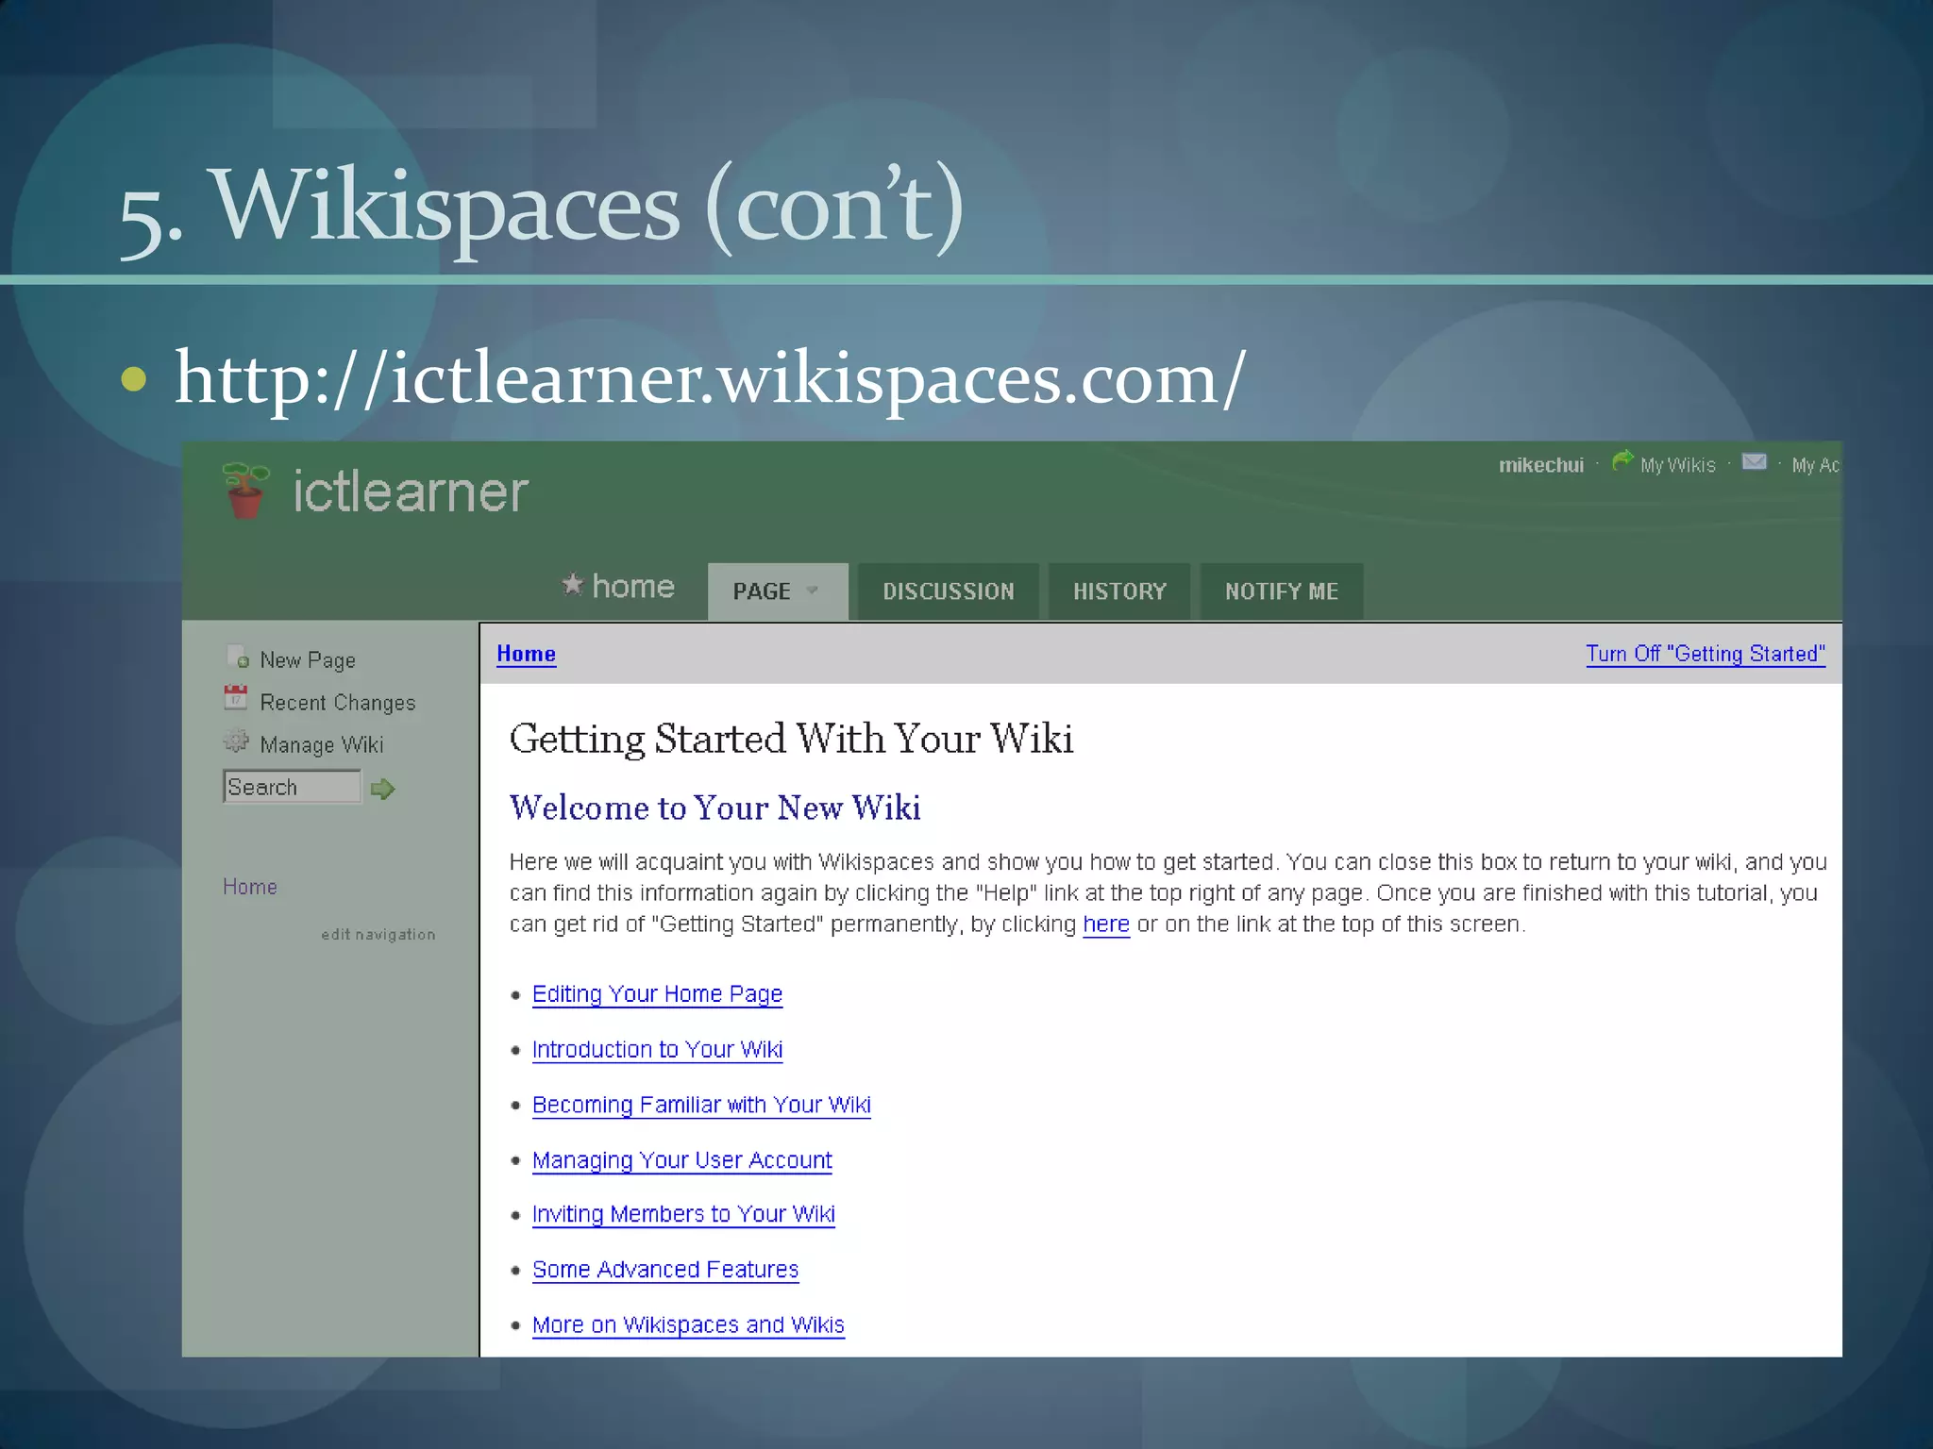Click the Manage Wiki gear icon
This screenshot has height=1449, width=1933.
(x=236, y=741)
